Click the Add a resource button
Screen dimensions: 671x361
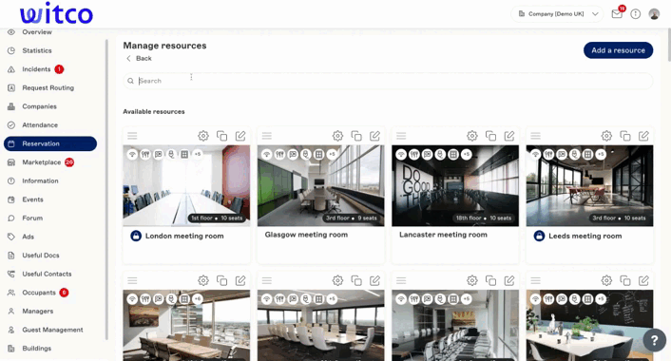618,50
